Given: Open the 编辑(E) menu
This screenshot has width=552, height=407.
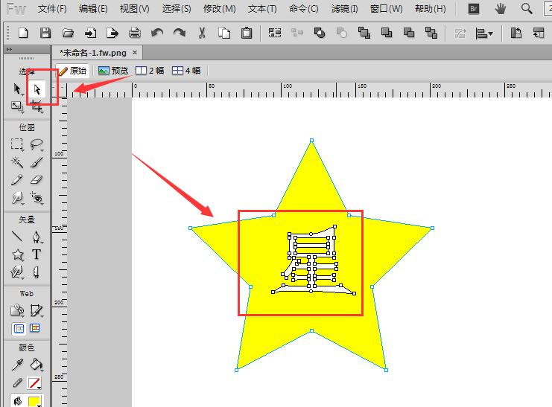Looking at the screenshot, I should (x=93, y=9).
